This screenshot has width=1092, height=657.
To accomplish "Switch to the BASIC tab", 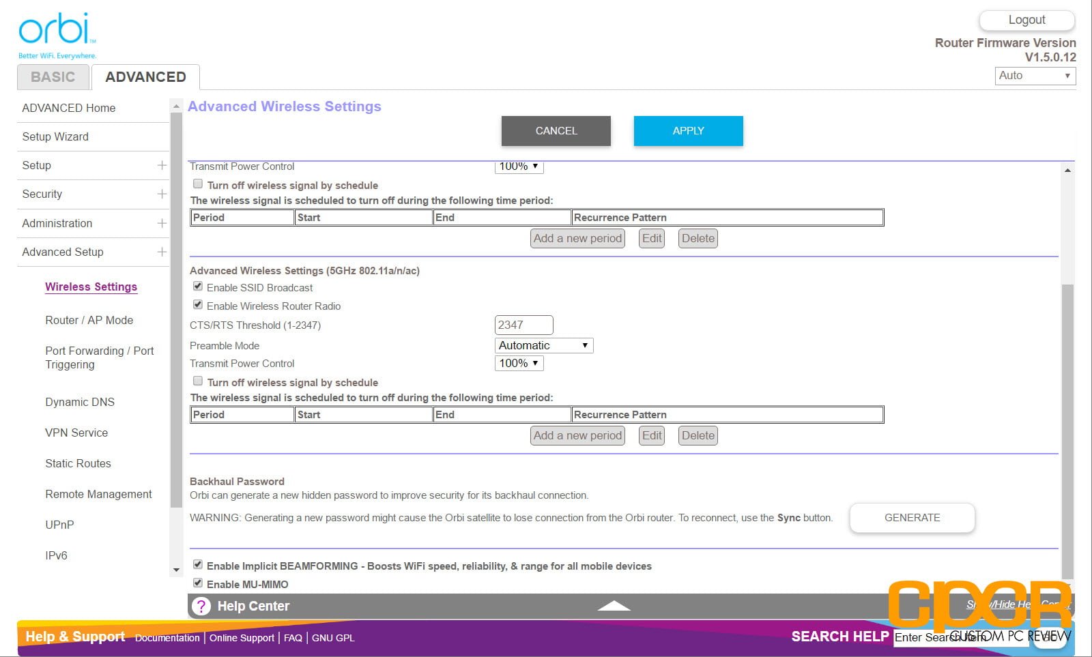I will pos(53,77).
